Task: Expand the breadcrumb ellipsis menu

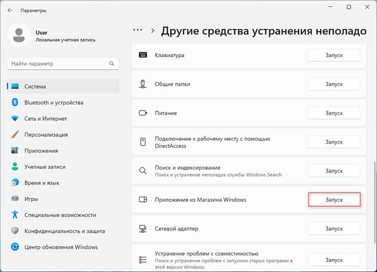Action: 138,30
